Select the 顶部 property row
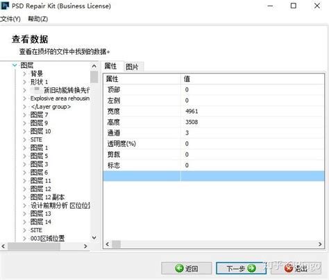 pos(214,89)
